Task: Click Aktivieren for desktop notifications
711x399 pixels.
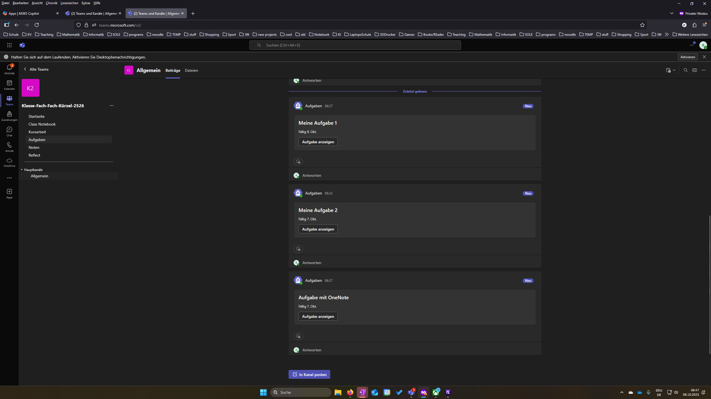Action: pyautogui.click(x=688, y=57)
